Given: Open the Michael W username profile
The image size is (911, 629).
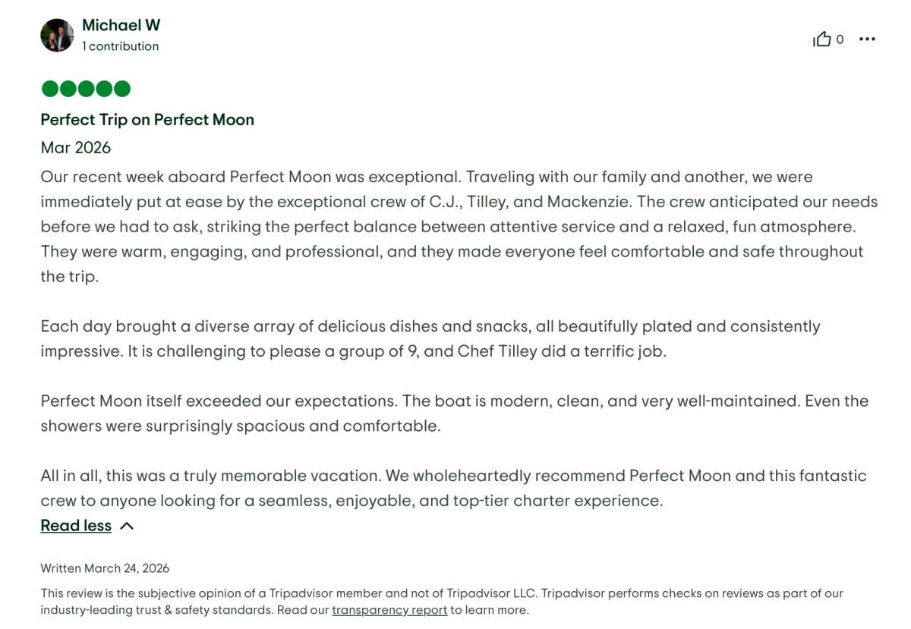Looking at the screenshot, I should (121, 25).
